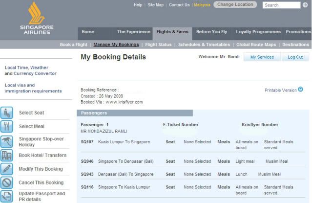Screen dimensions: 312x203
Task: Click 'Lunch' meal on SQ943 row
Action: (x=241, y=174)
